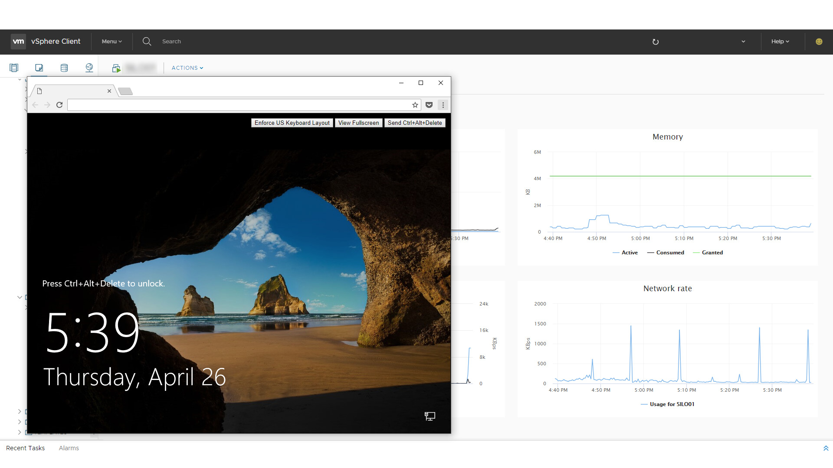Click the powered-on VM icon beside ACTIONS

coord(116,68)
